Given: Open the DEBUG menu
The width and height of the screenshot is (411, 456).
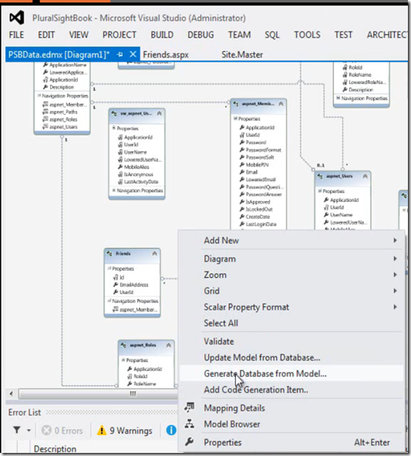Looking at the screenshot, I should (200, 35).
